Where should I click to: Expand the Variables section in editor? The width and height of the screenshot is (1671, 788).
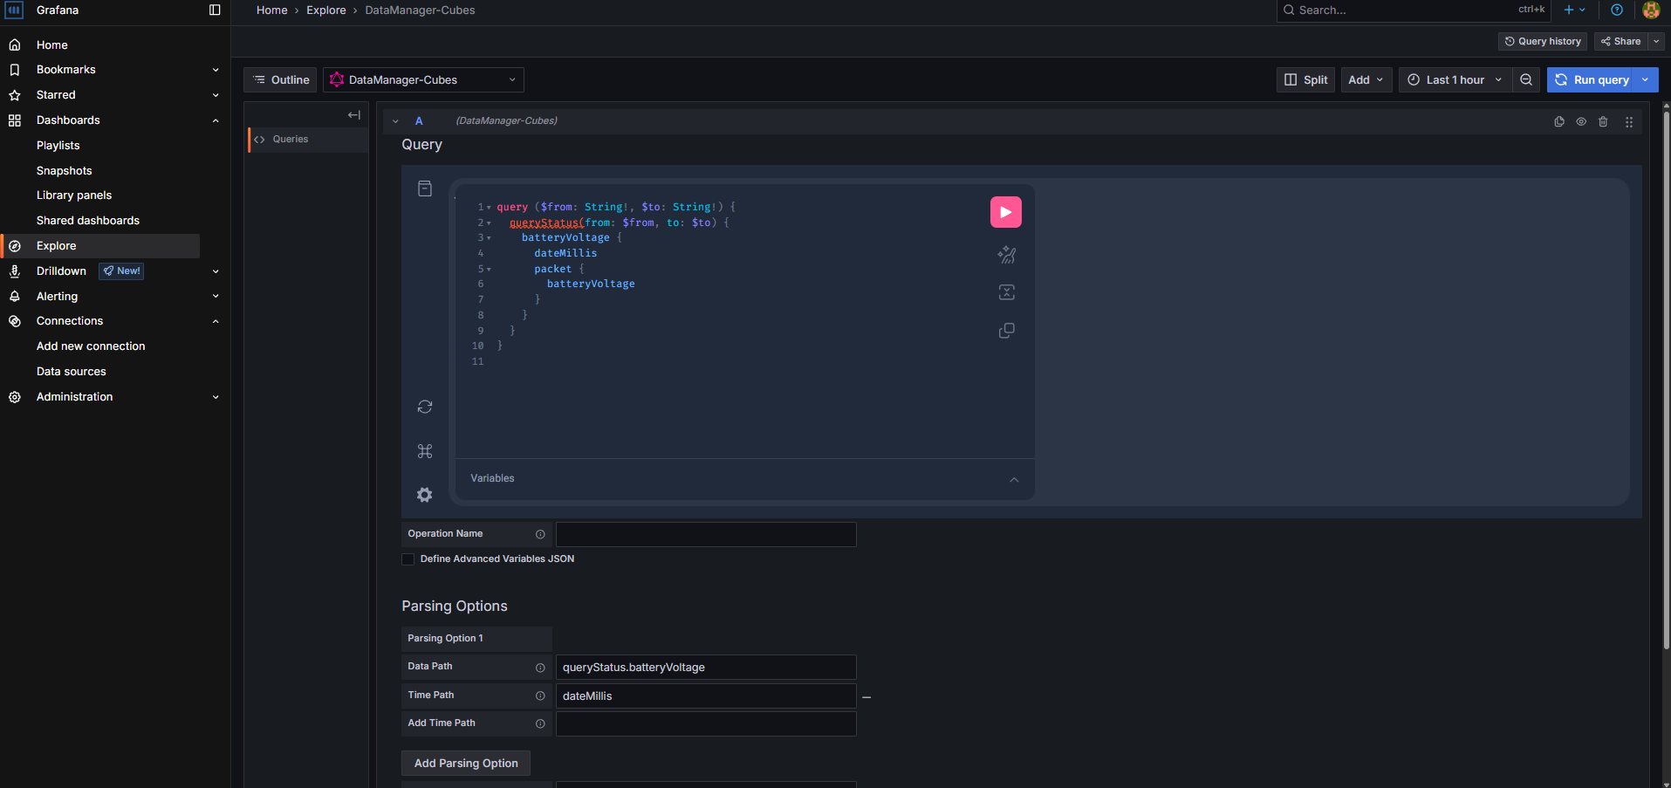tap(1013, 479)
